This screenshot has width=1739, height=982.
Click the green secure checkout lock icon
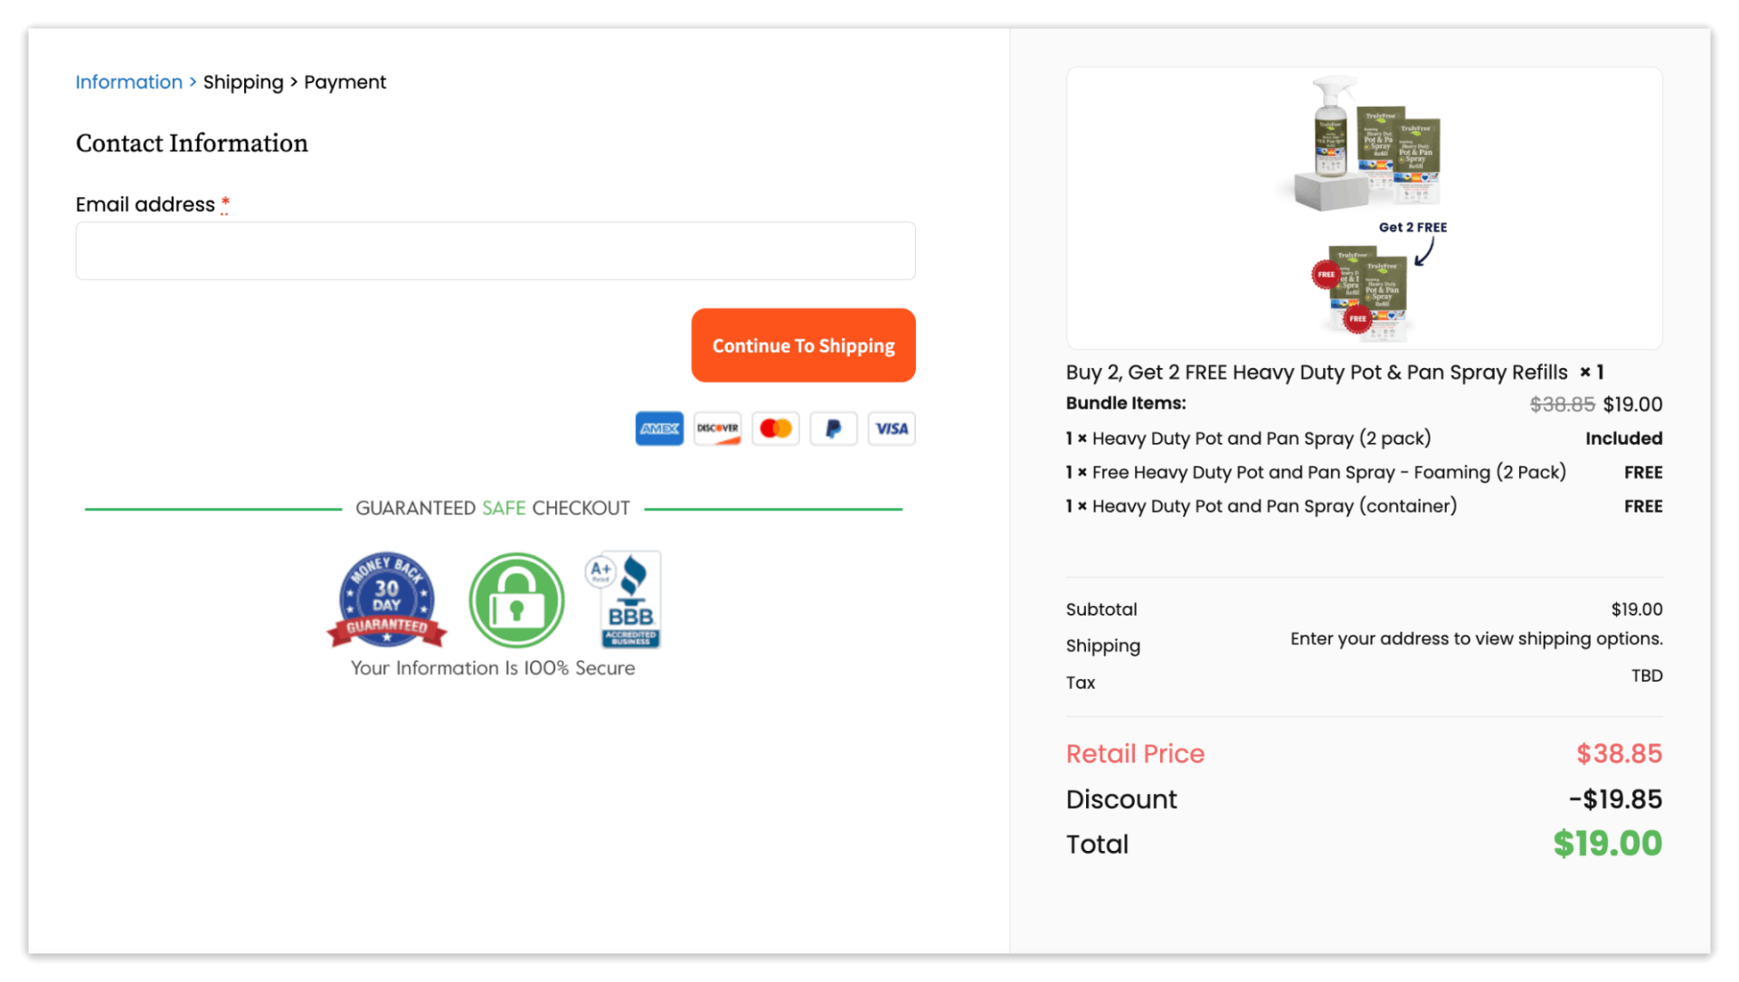coord(516,600)
